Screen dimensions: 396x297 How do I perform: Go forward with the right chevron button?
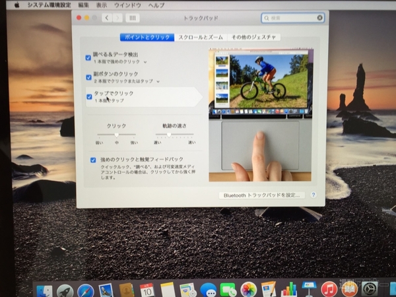click(117, 18)
